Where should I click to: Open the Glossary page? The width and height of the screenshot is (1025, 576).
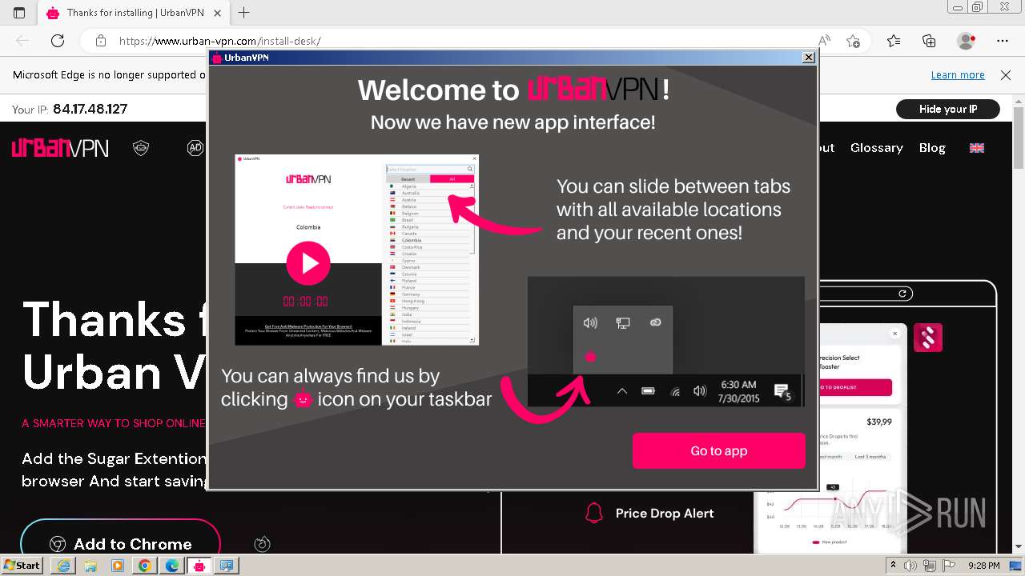[876, 148]
